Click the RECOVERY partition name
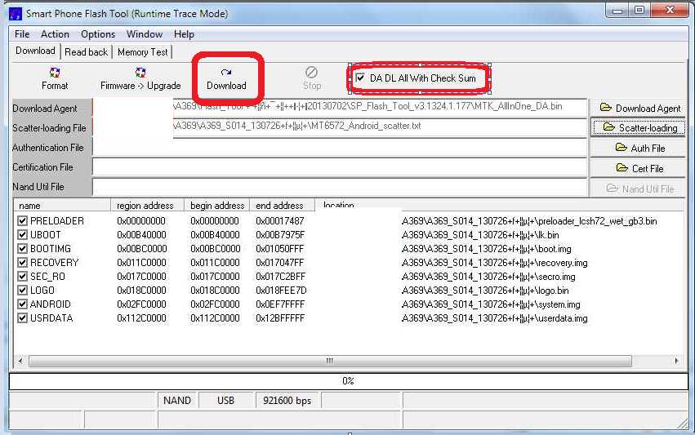This screenshot has width=695, height=435. pos(54,262)
